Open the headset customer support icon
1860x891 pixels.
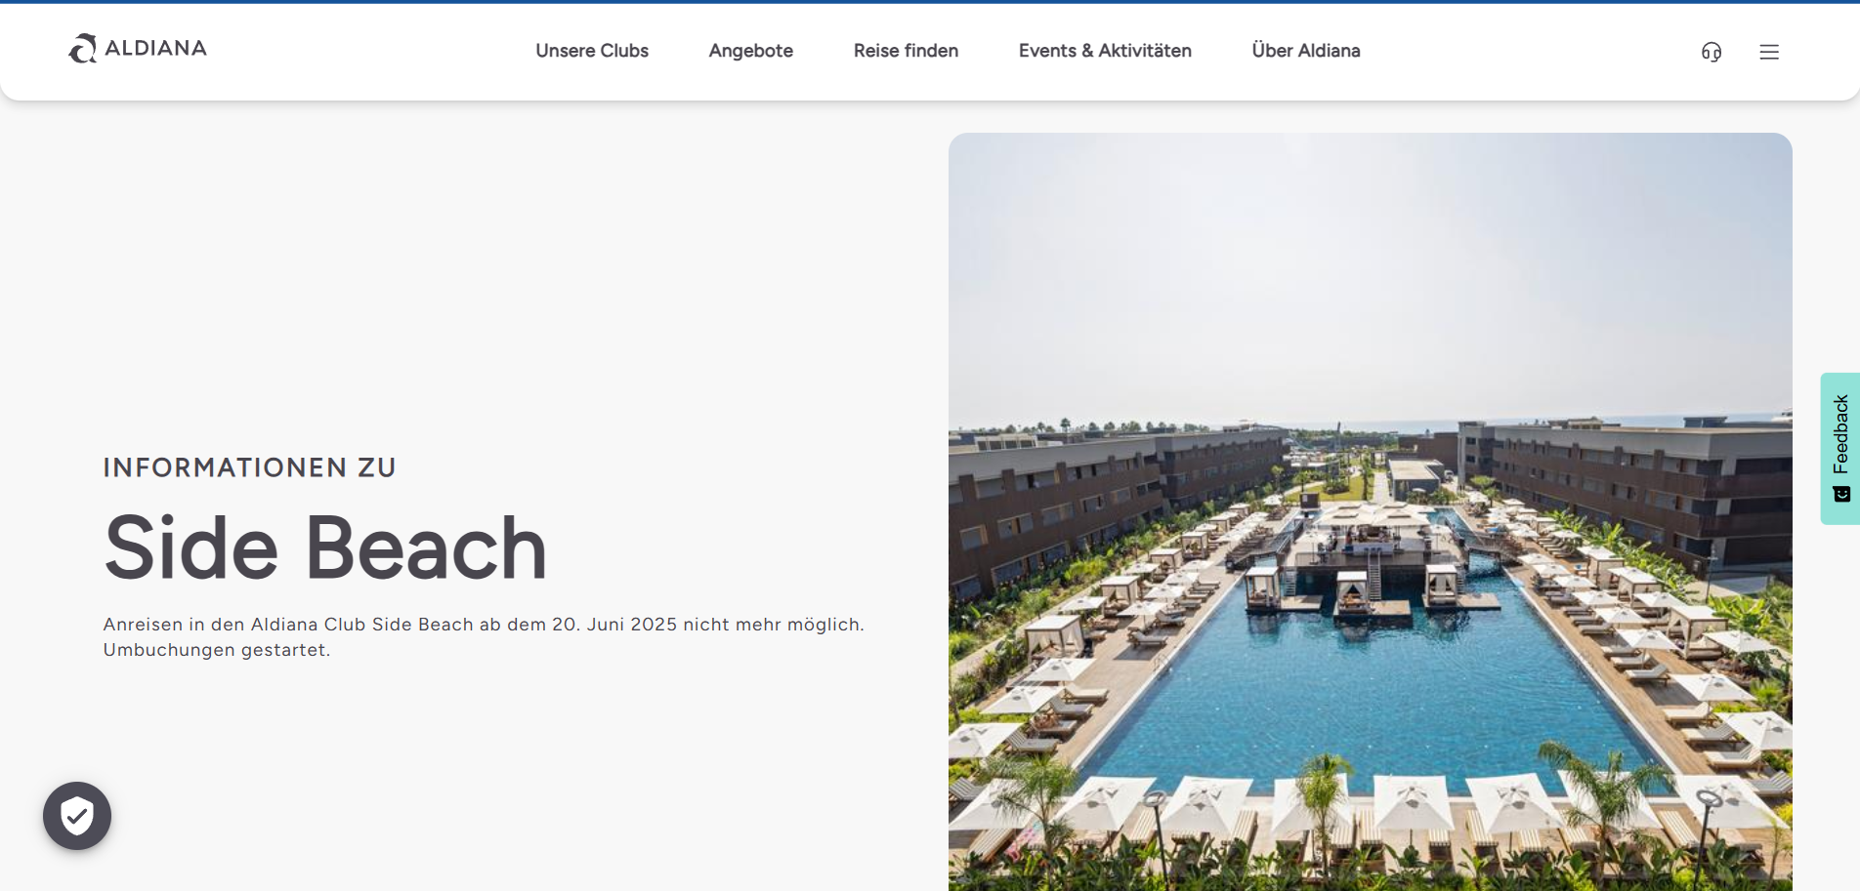tap(1712, 52)
